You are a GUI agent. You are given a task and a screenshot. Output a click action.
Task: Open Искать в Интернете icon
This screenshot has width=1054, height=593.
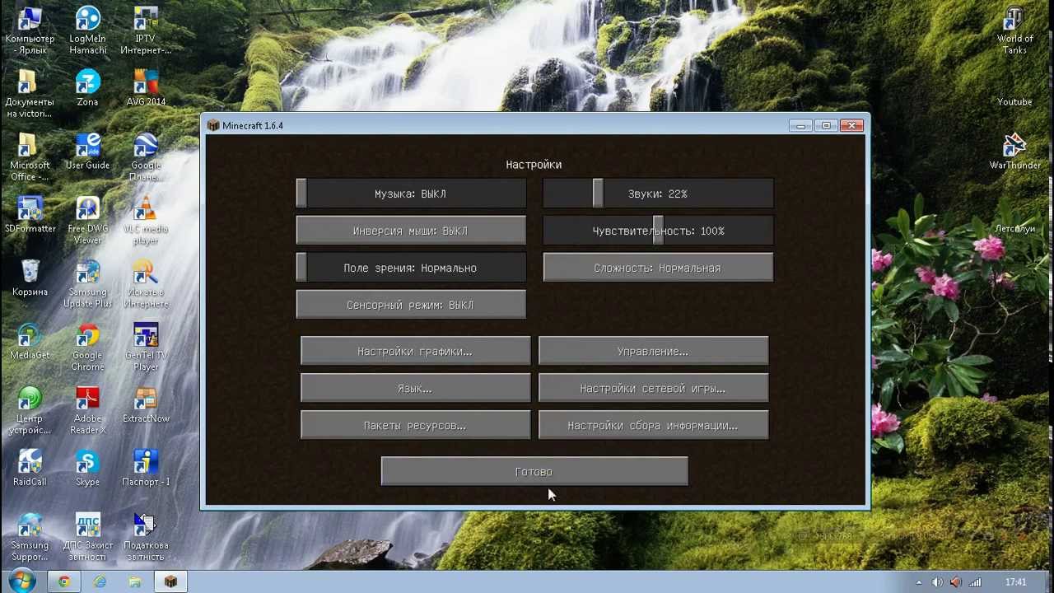(146, 284)
